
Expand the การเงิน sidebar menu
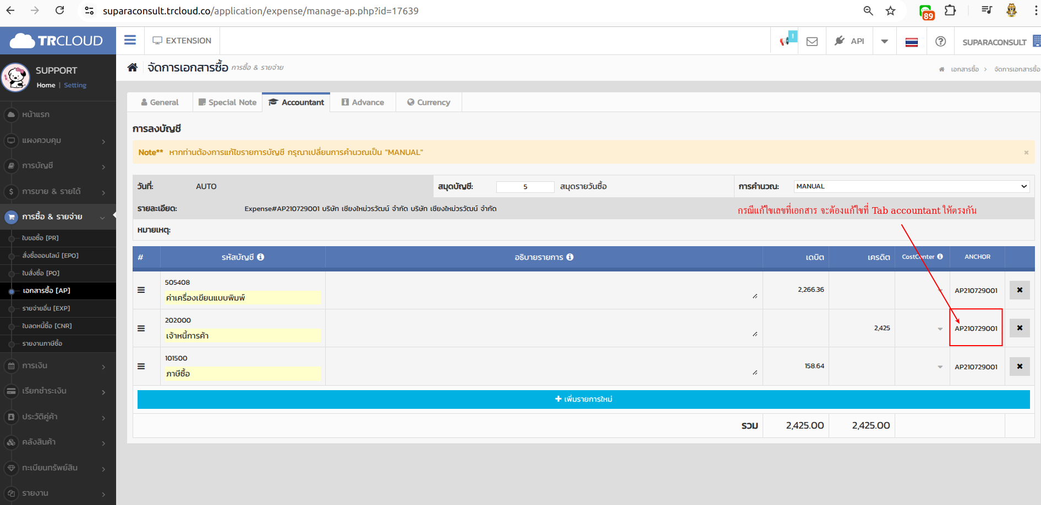pos(58,365)
